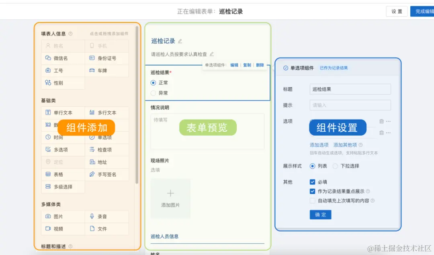Click the 添加其他项 link
Viewport: 434px width, 255px height.
click(345, 145)
